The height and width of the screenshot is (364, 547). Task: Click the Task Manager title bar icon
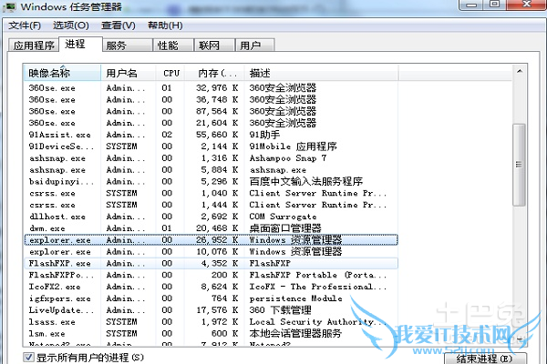point(9,7)
